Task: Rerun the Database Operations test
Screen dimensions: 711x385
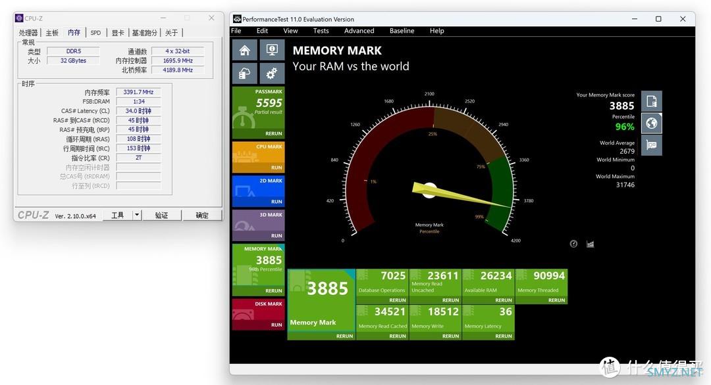Action: point(398,300)
